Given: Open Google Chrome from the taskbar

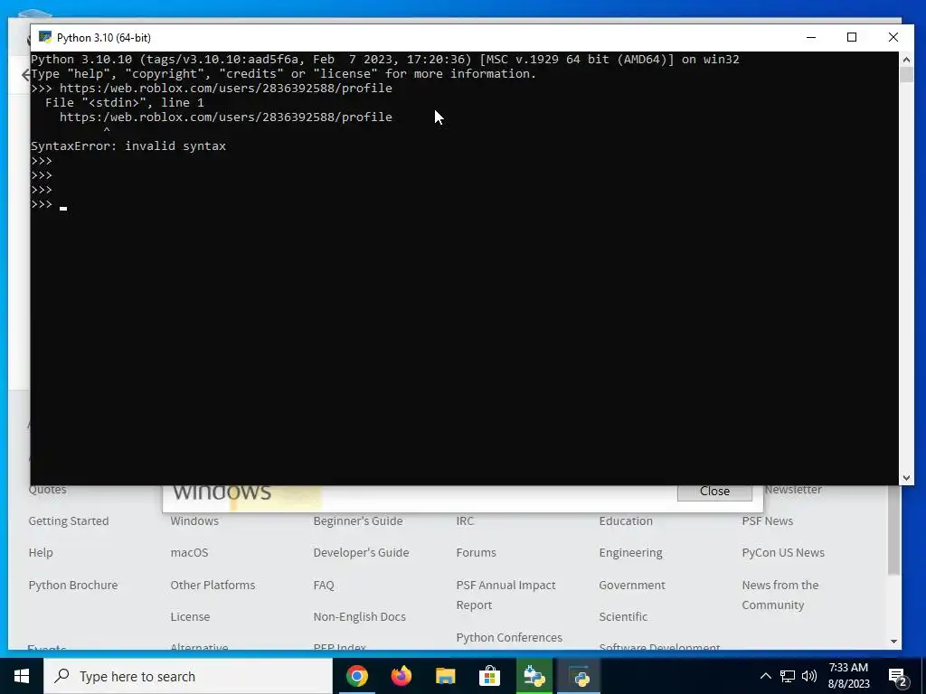Looking at the screenshot, I should click(x=356, y=676).
